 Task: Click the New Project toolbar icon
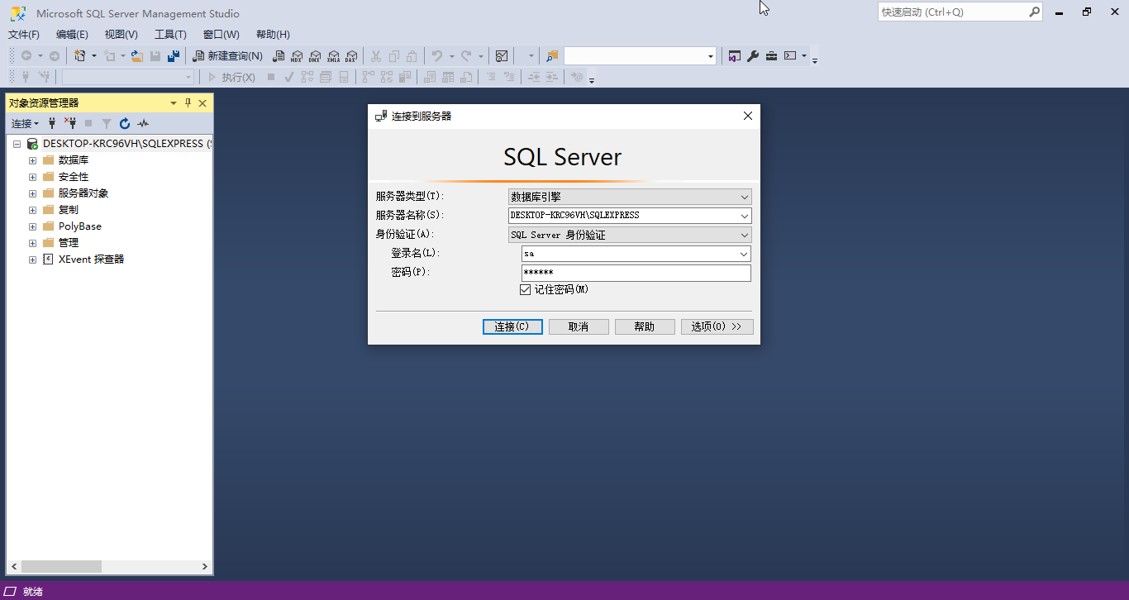(x=79, y=56)
